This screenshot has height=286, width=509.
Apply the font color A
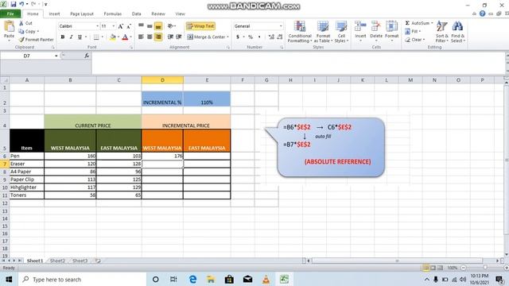click(125, 37)
